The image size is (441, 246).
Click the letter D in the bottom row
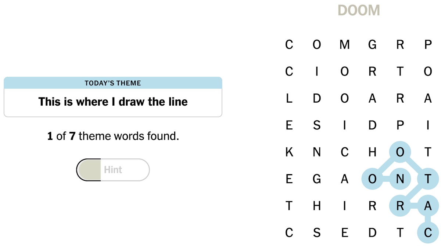click(x=372, y=232)
